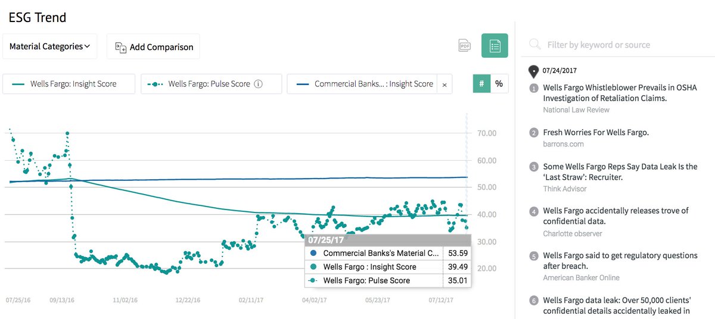Open 'accidentally releases trove of confidential data' article

click(x=615, y=216)
